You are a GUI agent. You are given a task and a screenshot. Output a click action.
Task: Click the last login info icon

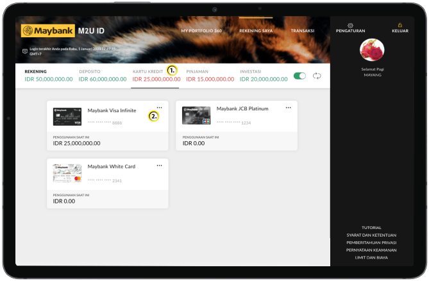pyautogui.click(x=25, y=50)
